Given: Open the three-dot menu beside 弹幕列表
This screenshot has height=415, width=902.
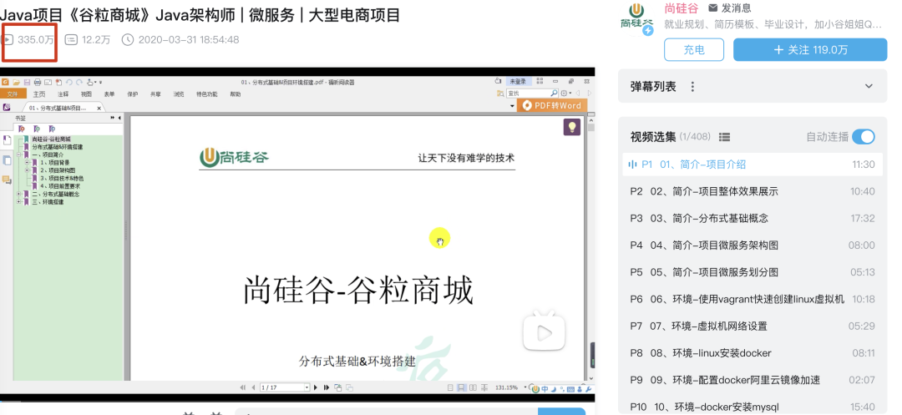Looking at the screenshot, I should (x=692, y=86).
